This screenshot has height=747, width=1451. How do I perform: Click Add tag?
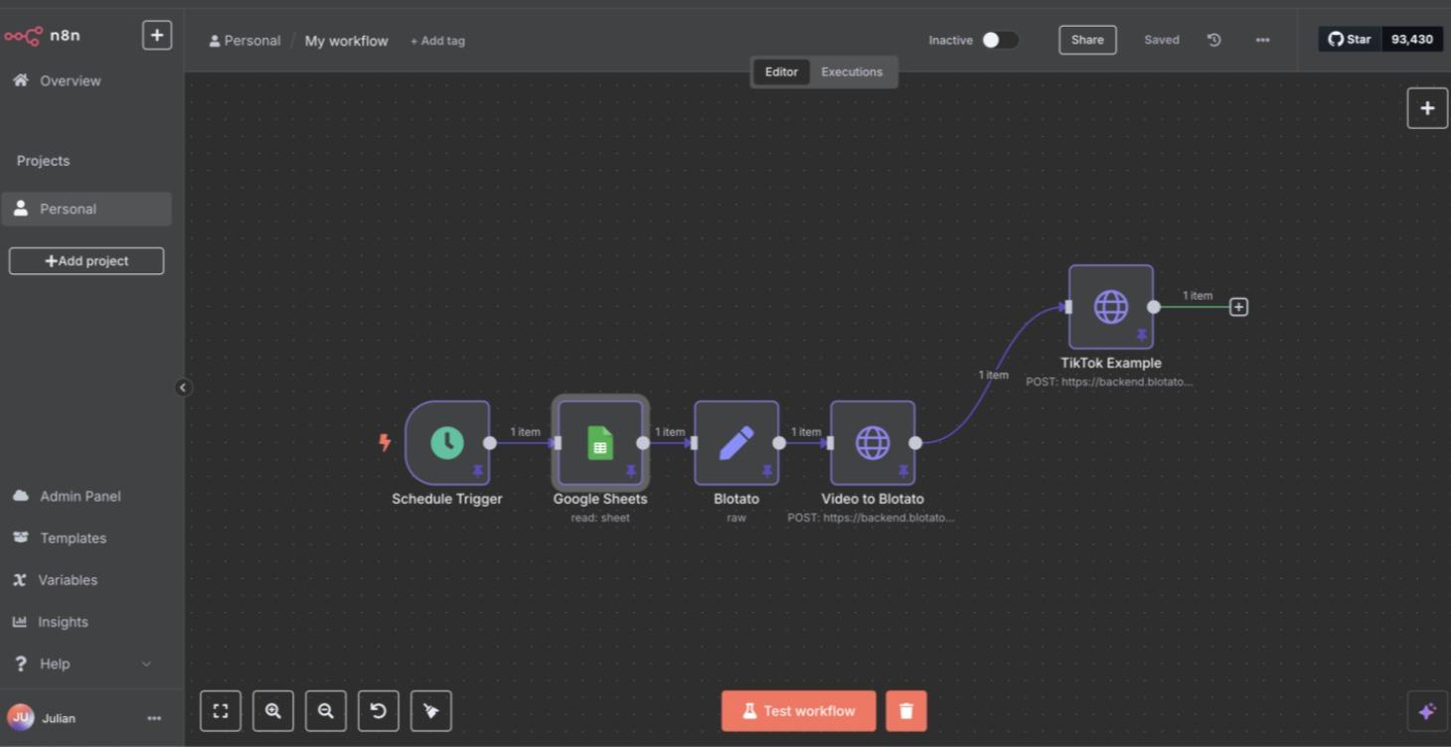click(437, 41)
